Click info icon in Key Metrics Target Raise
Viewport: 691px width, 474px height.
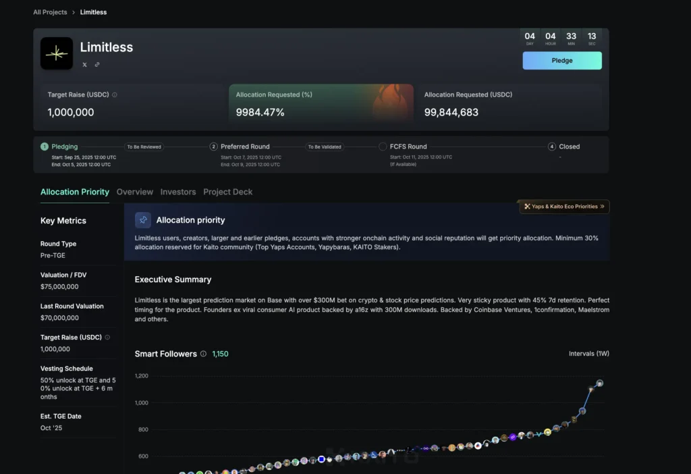pos(107,337)
